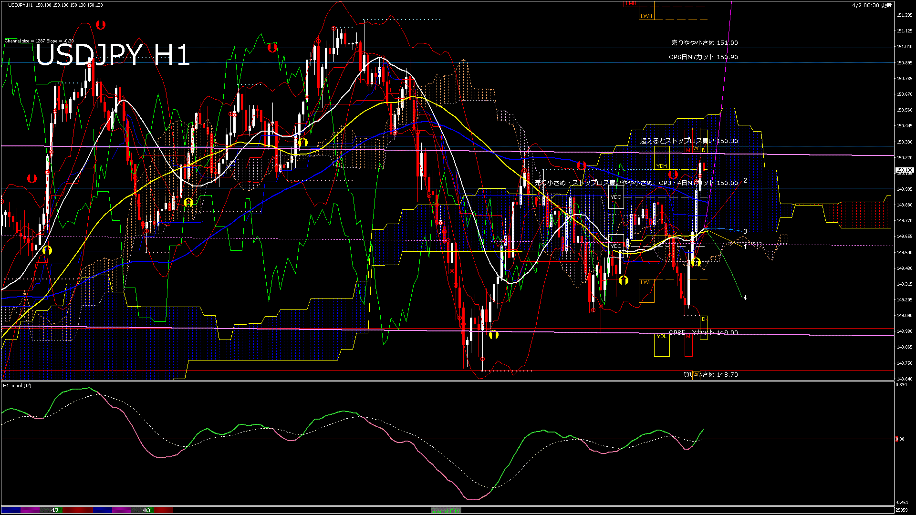The image size is (916, 515).
Task: Toggle the macd ON button
Action: point(446,510)
